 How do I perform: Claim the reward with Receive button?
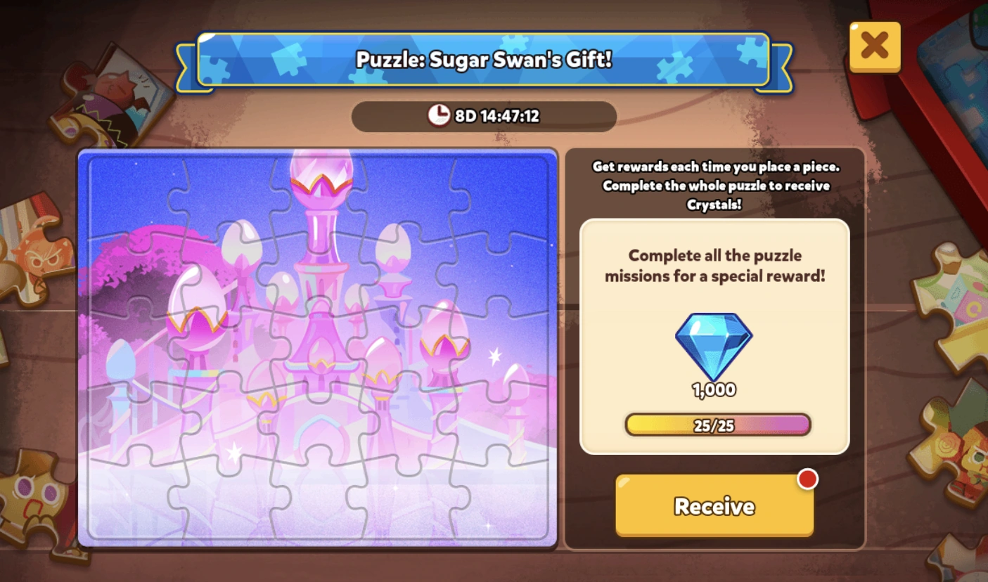714,506
